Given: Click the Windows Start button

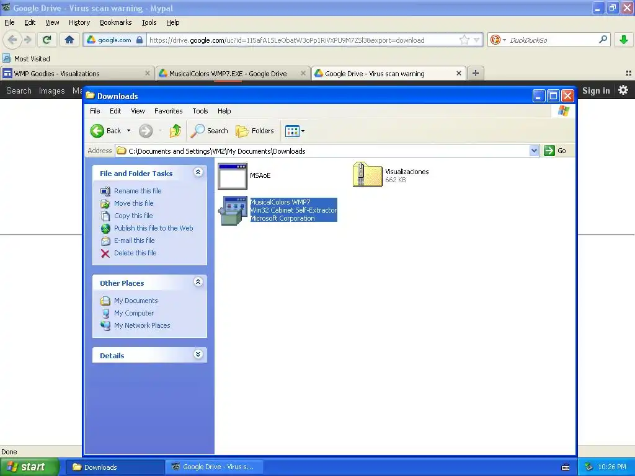Looking at the screenshot, I should (x=29, y=467).
